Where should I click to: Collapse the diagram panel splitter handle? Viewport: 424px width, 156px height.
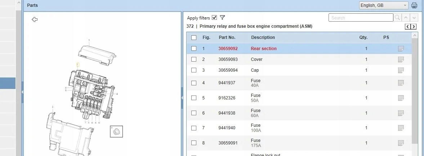(182, 98)
